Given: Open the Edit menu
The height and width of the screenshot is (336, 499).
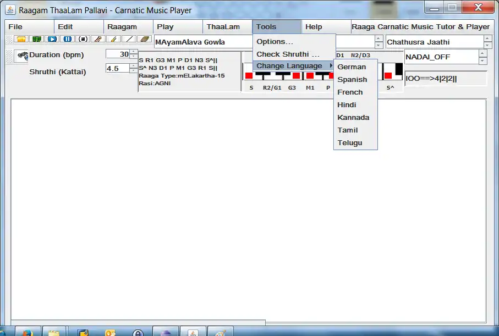Looking at the screenshot, I should point(79,27).
